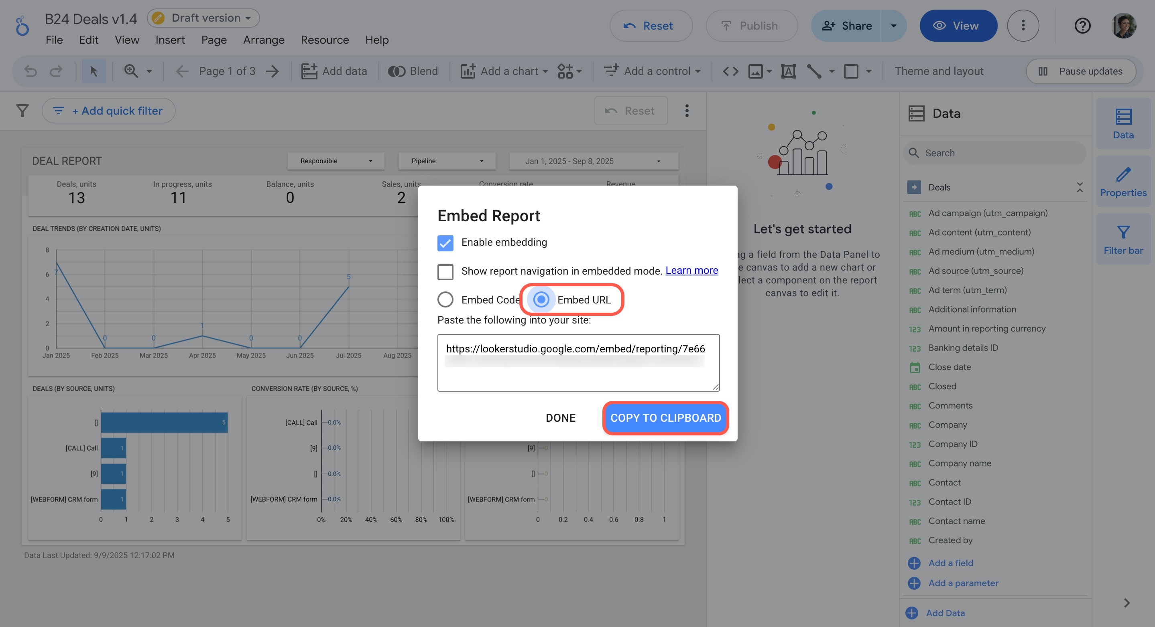Select the Embed Code radio option

445,299
